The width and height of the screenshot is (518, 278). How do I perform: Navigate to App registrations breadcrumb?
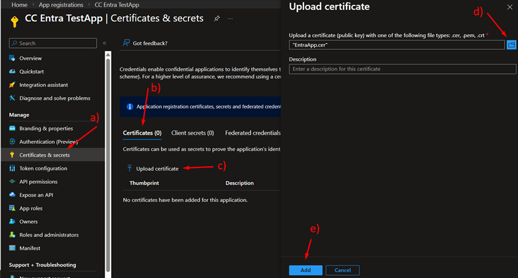pyautogui.click(x=61, y=5)
